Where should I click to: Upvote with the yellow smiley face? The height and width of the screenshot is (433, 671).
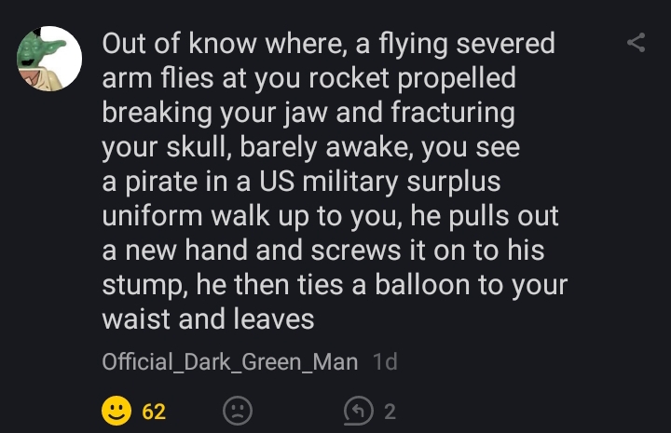[117, 411]
